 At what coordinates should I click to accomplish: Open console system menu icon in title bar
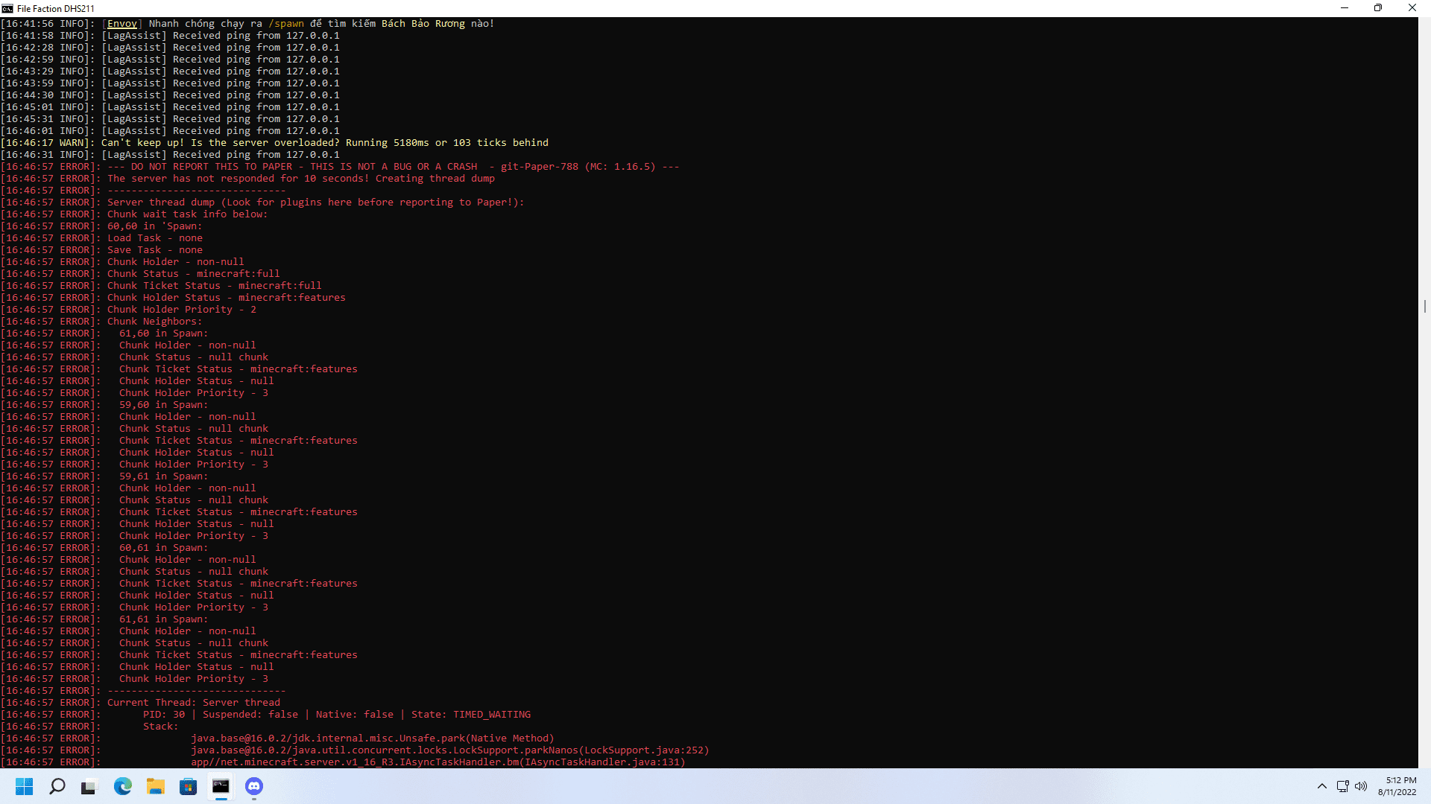tap(7, 8)
